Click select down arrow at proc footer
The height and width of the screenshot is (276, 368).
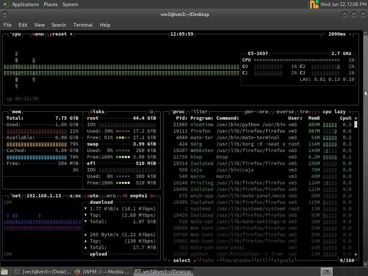(195, 261)
